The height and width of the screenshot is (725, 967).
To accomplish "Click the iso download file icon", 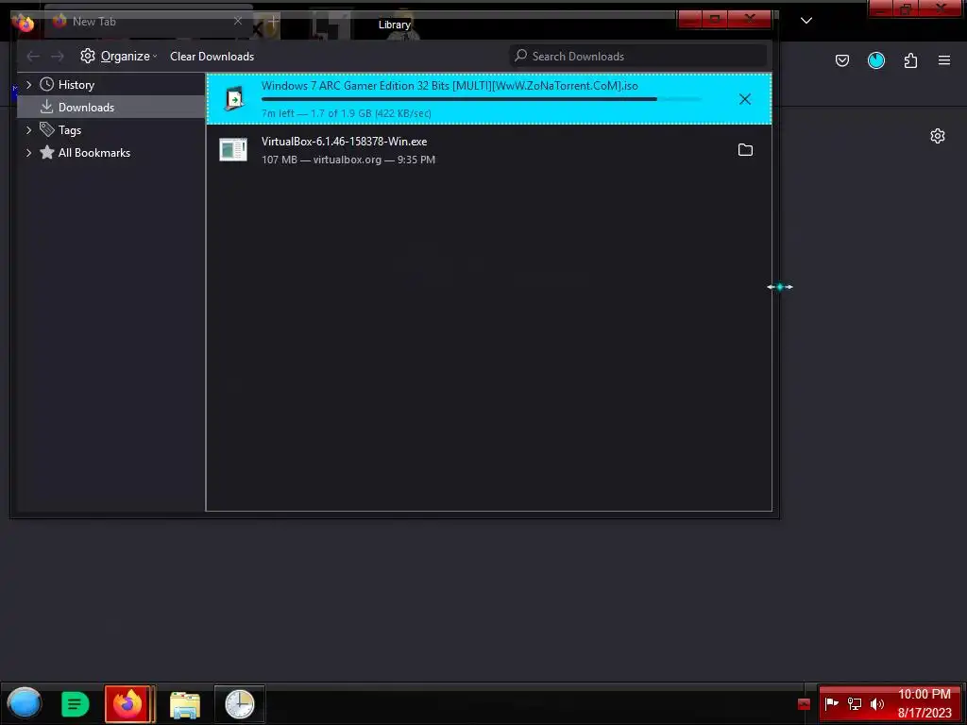I will 234,98.
